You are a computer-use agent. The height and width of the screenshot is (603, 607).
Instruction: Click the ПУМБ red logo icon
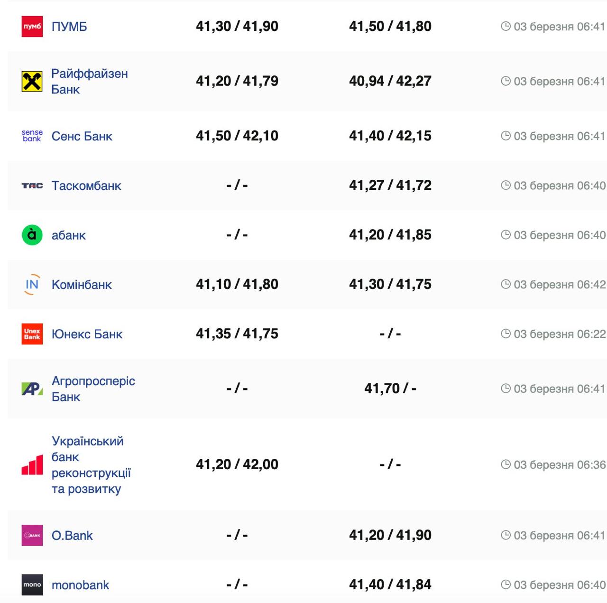32,27
